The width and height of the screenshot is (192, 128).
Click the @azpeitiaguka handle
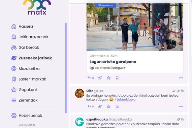(120, 120)
